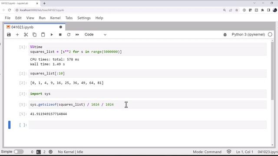Reload the browser page
The width and height of the screenshot is (278, 156).
pos(10,10)
